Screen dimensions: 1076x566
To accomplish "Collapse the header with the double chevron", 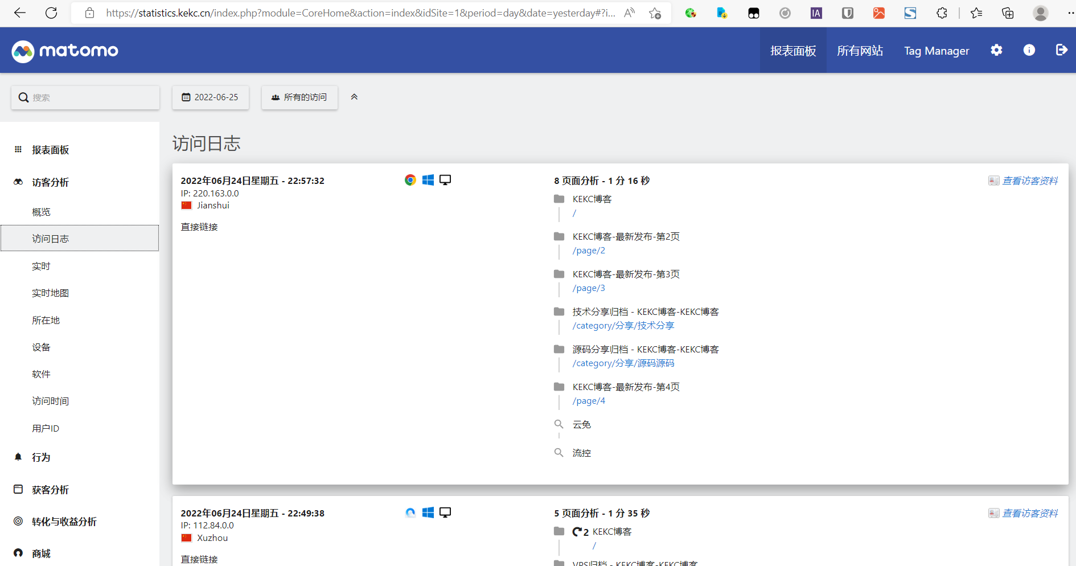I will tap(354, 97).
